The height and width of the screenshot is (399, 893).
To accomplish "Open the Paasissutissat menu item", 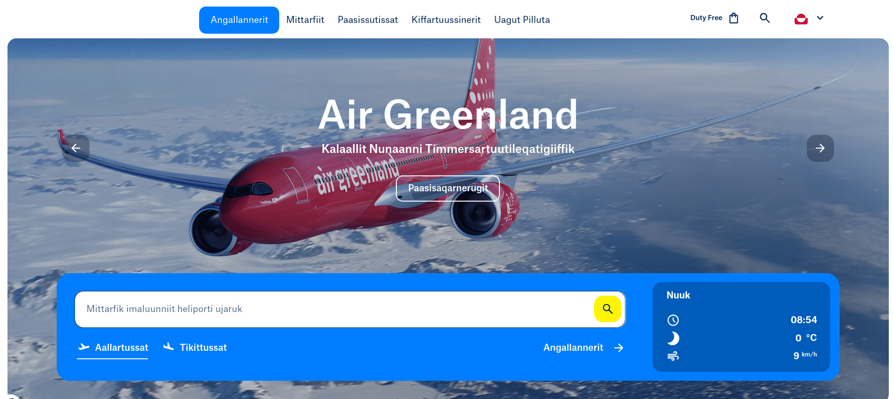I will [368, 20].
